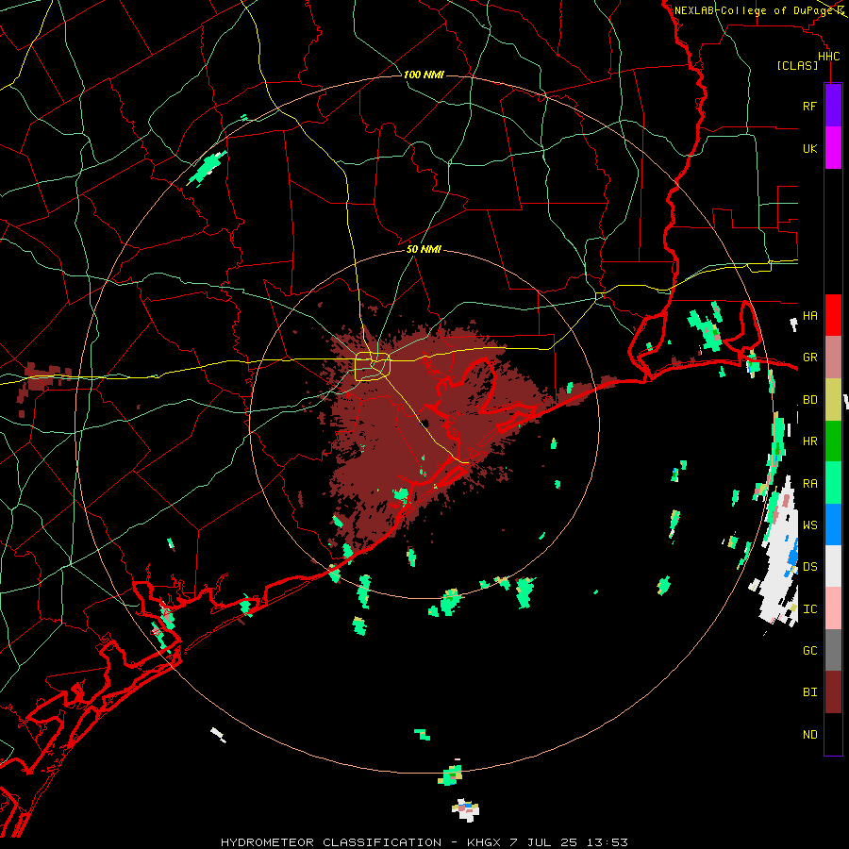Click the red HA legend color swatch
Image resolution: width=849 pixels, height=849 pixels.
833,315
